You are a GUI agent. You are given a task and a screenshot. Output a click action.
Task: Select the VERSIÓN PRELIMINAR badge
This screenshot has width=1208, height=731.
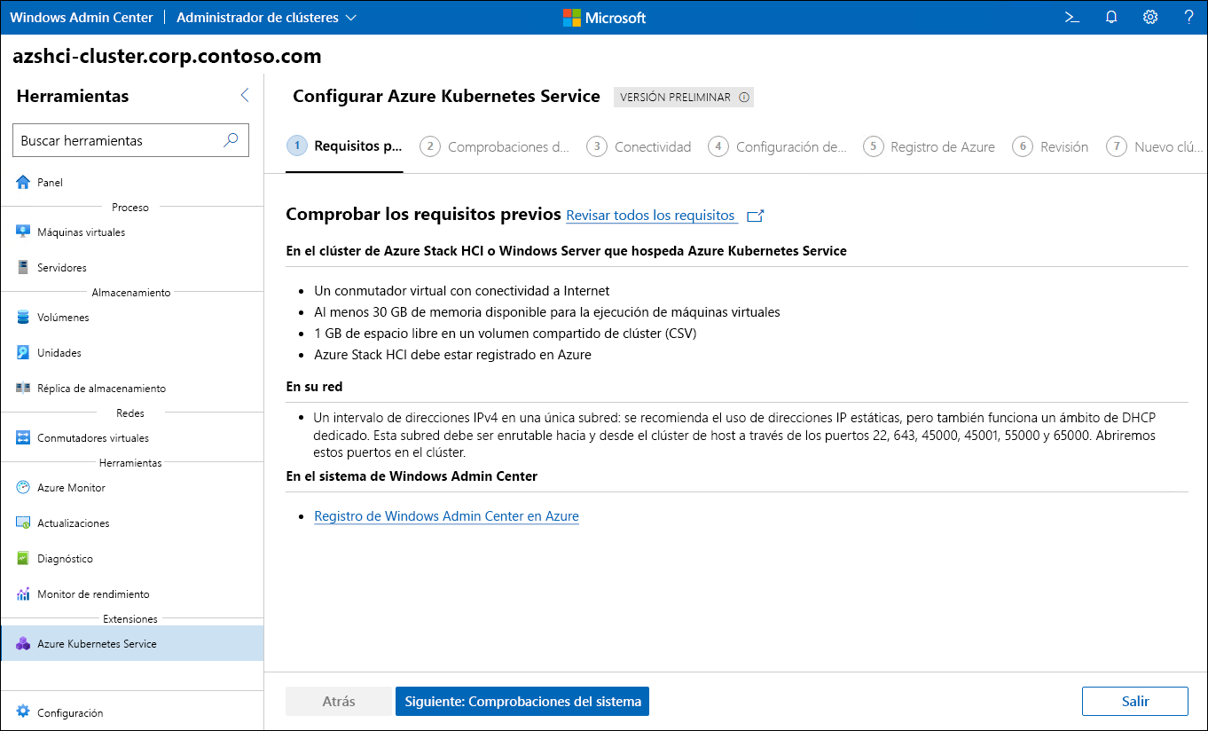tap(684, 98)
